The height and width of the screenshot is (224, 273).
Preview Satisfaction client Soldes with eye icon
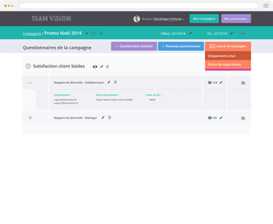(95, 66)
